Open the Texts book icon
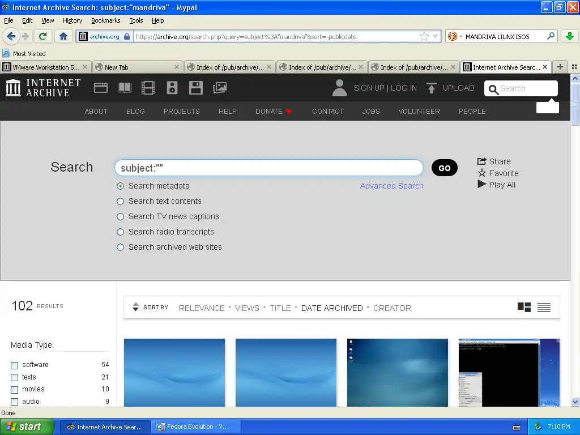 tap(124, 88)
